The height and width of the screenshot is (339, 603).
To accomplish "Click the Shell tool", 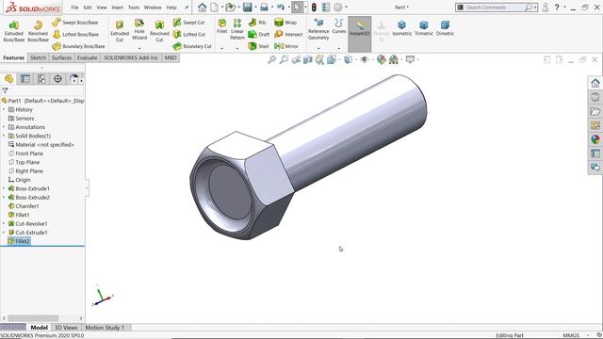I will click(x=258, y=46).
